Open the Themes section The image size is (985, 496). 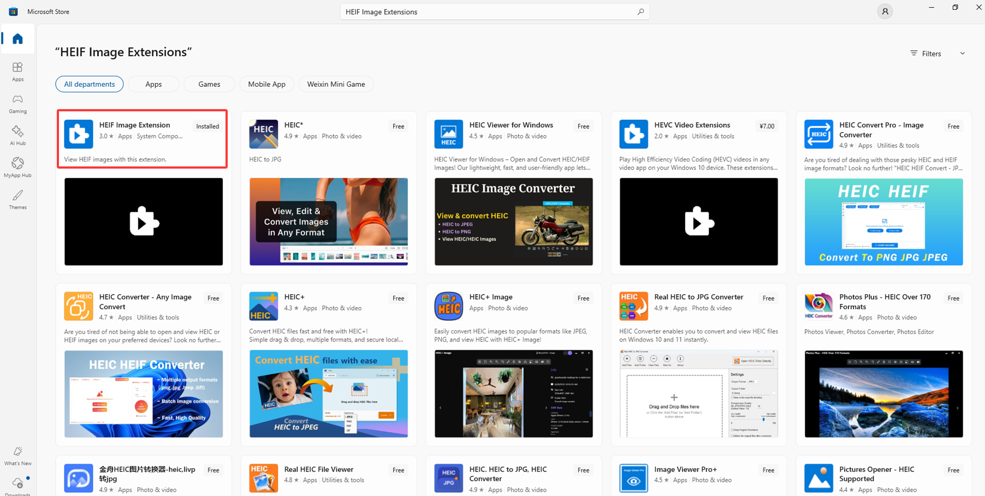(17, 200)
